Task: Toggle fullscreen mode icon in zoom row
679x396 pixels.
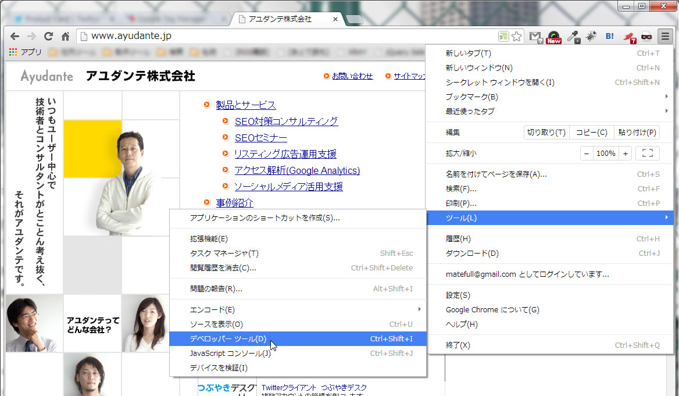Action: point(648,154)
